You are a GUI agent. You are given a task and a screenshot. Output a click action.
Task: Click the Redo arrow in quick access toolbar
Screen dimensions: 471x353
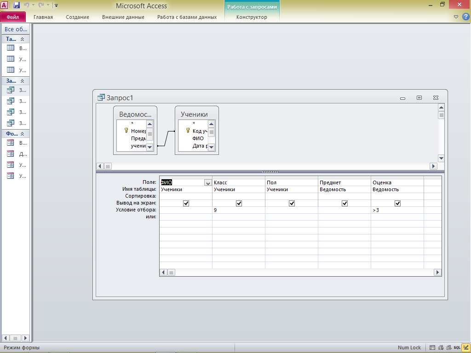coord(41,5)
